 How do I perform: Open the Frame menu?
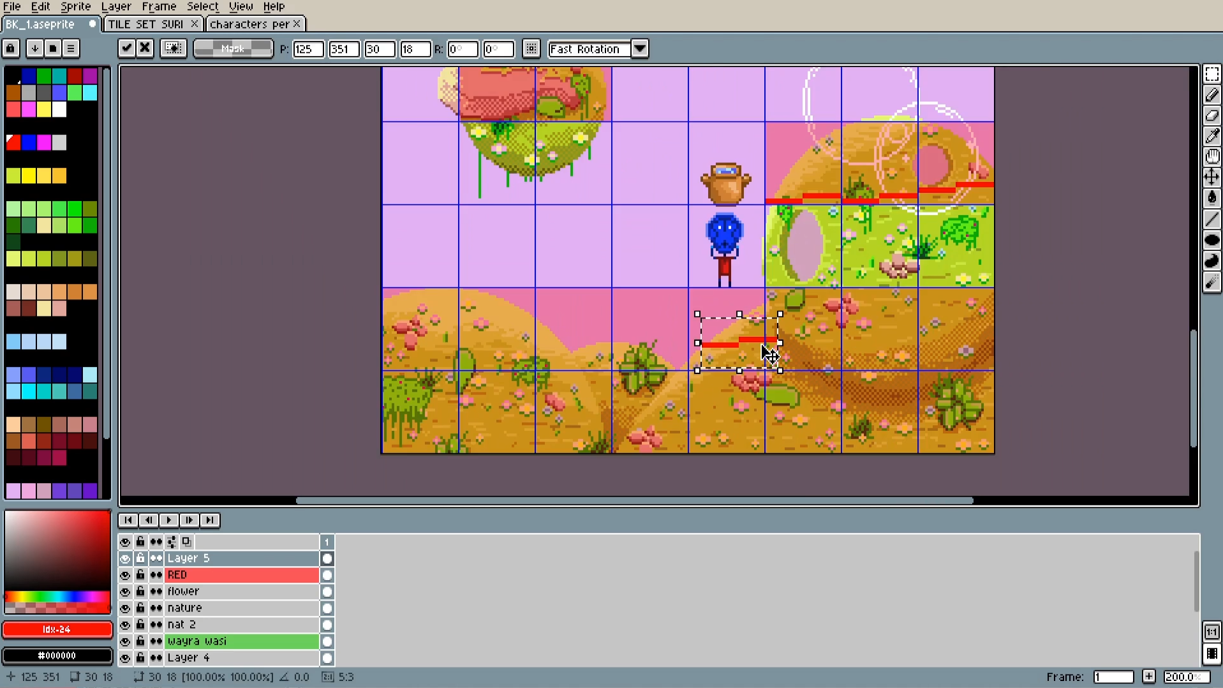pyautogui.click(x=159, y=6)
